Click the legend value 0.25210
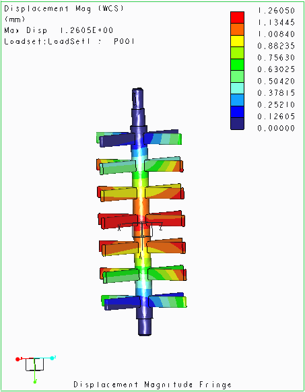 point(276,105)
